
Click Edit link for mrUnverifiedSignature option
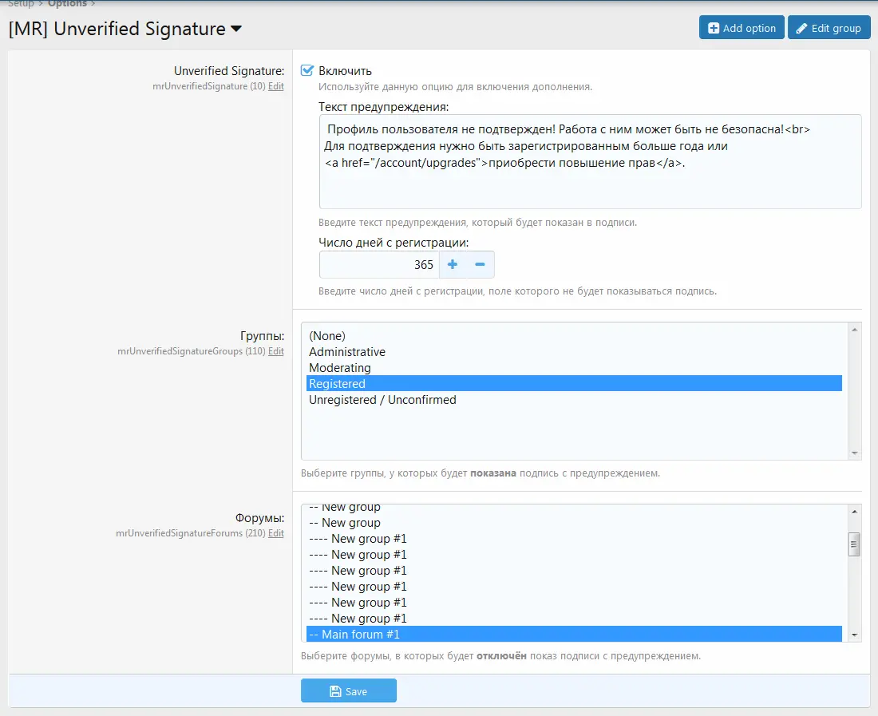click(x=275, y=86)
